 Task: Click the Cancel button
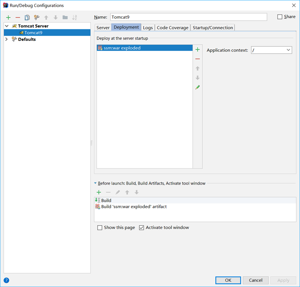pyautogui.click(x=256, y=280)
